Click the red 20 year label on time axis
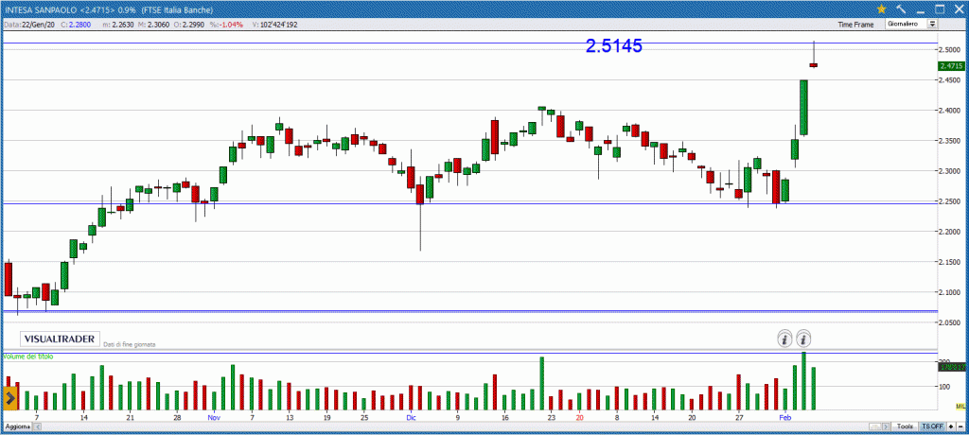969x435 pixels. coord(580,418)
